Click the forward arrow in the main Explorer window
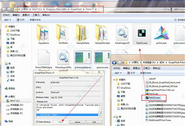 point(9,10)
